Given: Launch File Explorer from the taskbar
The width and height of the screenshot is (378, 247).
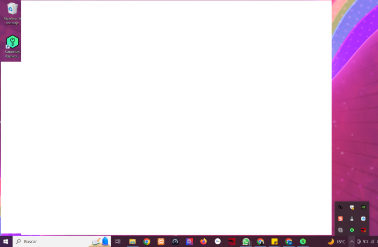Looking at the screenshot, I should [x=132, y=241].
